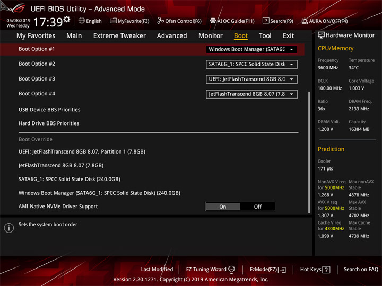This screenshot has height=286, width=382.
Task: Click the 05/08/2019 Wednesday date
Action: click(x=18, y=23)
